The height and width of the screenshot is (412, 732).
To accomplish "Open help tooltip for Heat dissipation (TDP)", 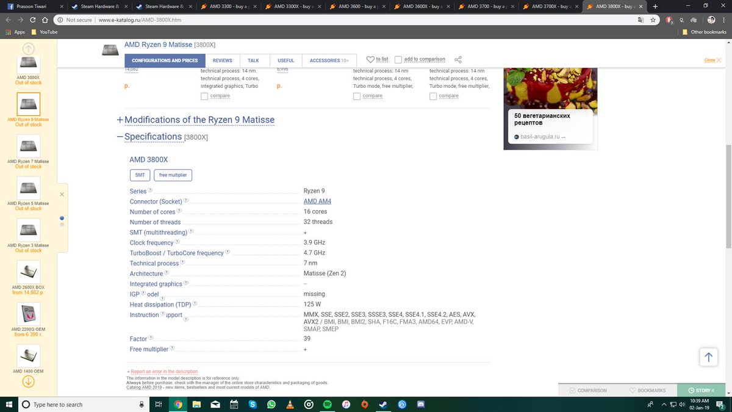I will (195, 304).
